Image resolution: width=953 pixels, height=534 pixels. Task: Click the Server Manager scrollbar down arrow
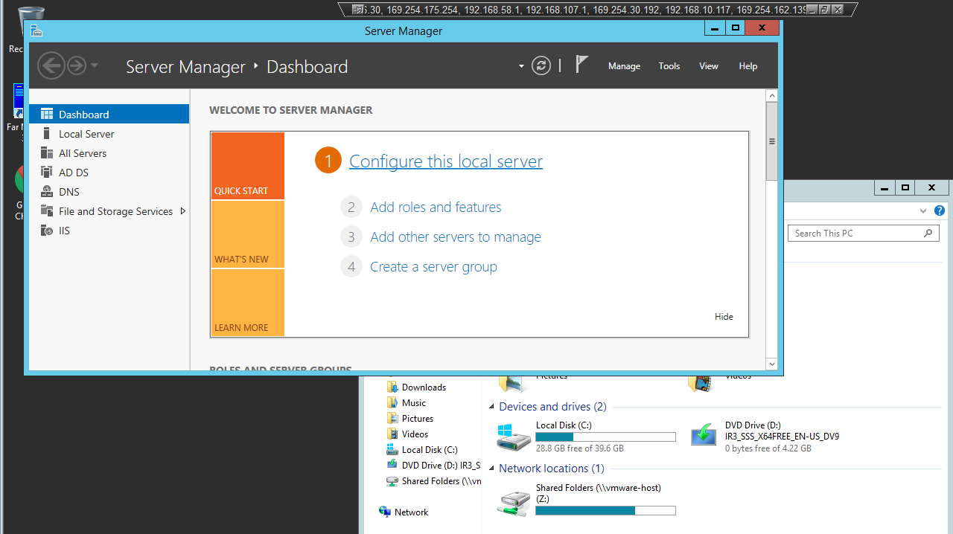[771, 364]
